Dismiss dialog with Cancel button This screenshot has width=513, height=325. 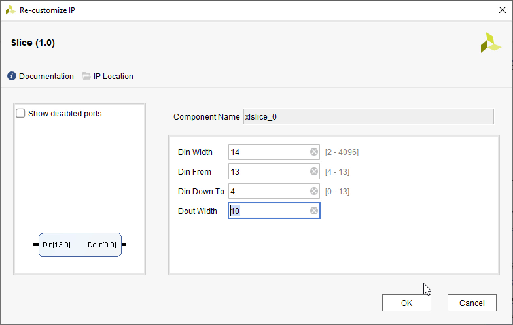[472, 303]
